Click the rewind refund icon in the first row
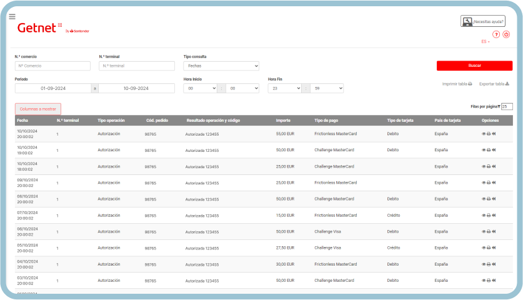Screen dimensions: 523x300 pos(494,134)
